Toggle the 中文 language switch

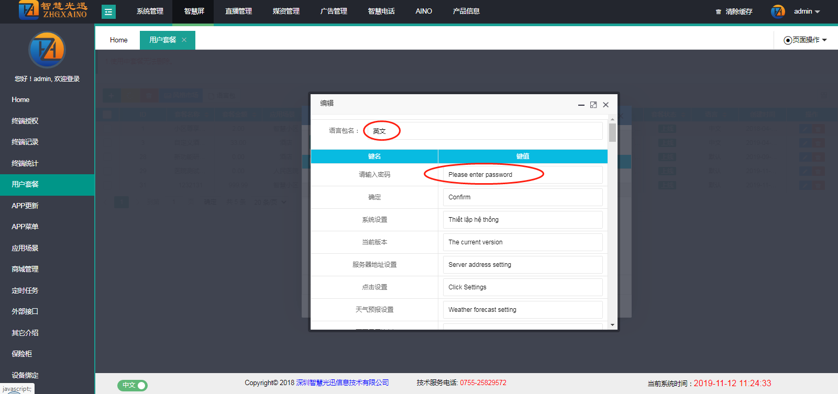tap(133, 385)
